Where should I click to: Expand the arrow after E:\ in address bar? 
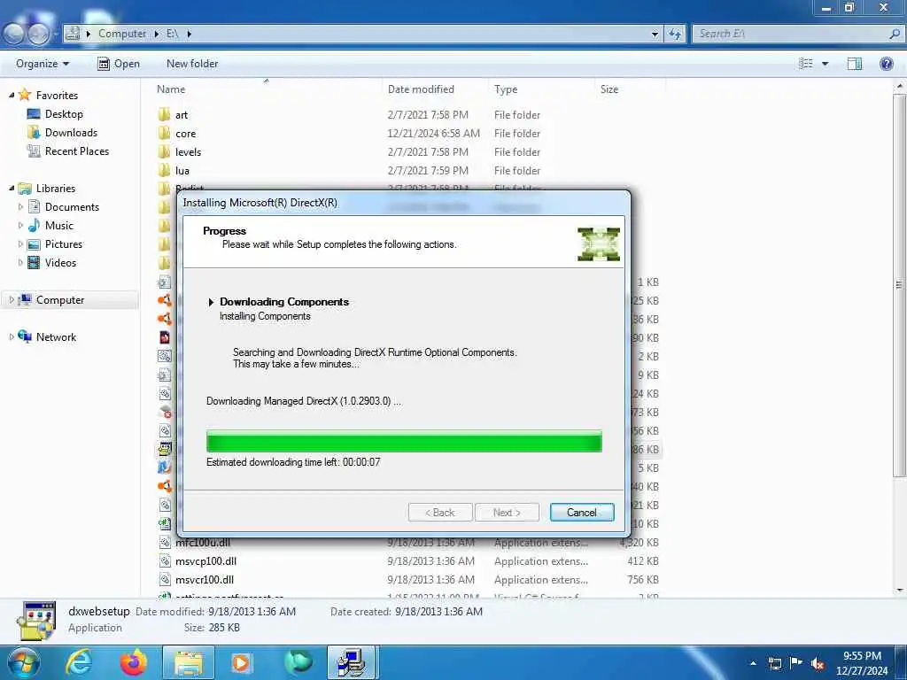tap(189, 34)
